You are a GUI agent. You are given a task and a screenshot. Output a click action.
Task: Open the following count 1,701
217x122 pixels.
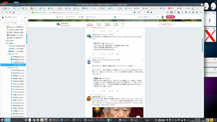pos(99,24)
